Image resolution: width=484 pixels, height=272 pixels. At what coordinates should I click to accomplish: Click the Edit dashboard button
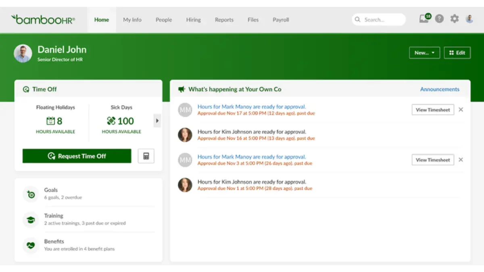(457, 53)
